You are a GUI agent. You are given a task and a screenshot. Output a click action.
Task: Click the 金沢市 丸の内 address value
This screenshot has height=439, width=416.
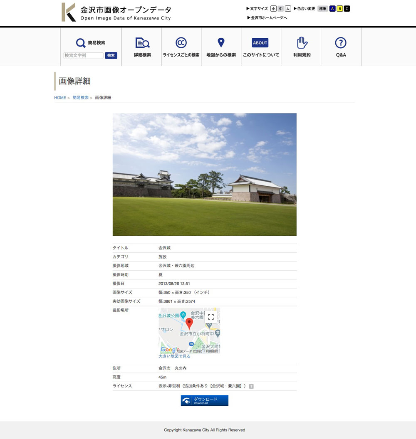pyautogui.click(x=173, y=368)
